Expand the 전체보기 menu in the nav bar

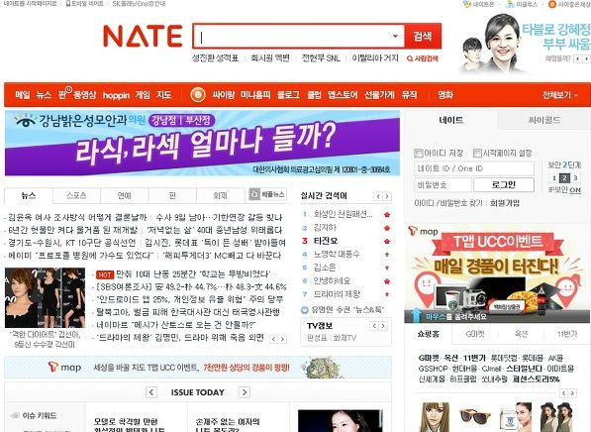tap(560, 95)
